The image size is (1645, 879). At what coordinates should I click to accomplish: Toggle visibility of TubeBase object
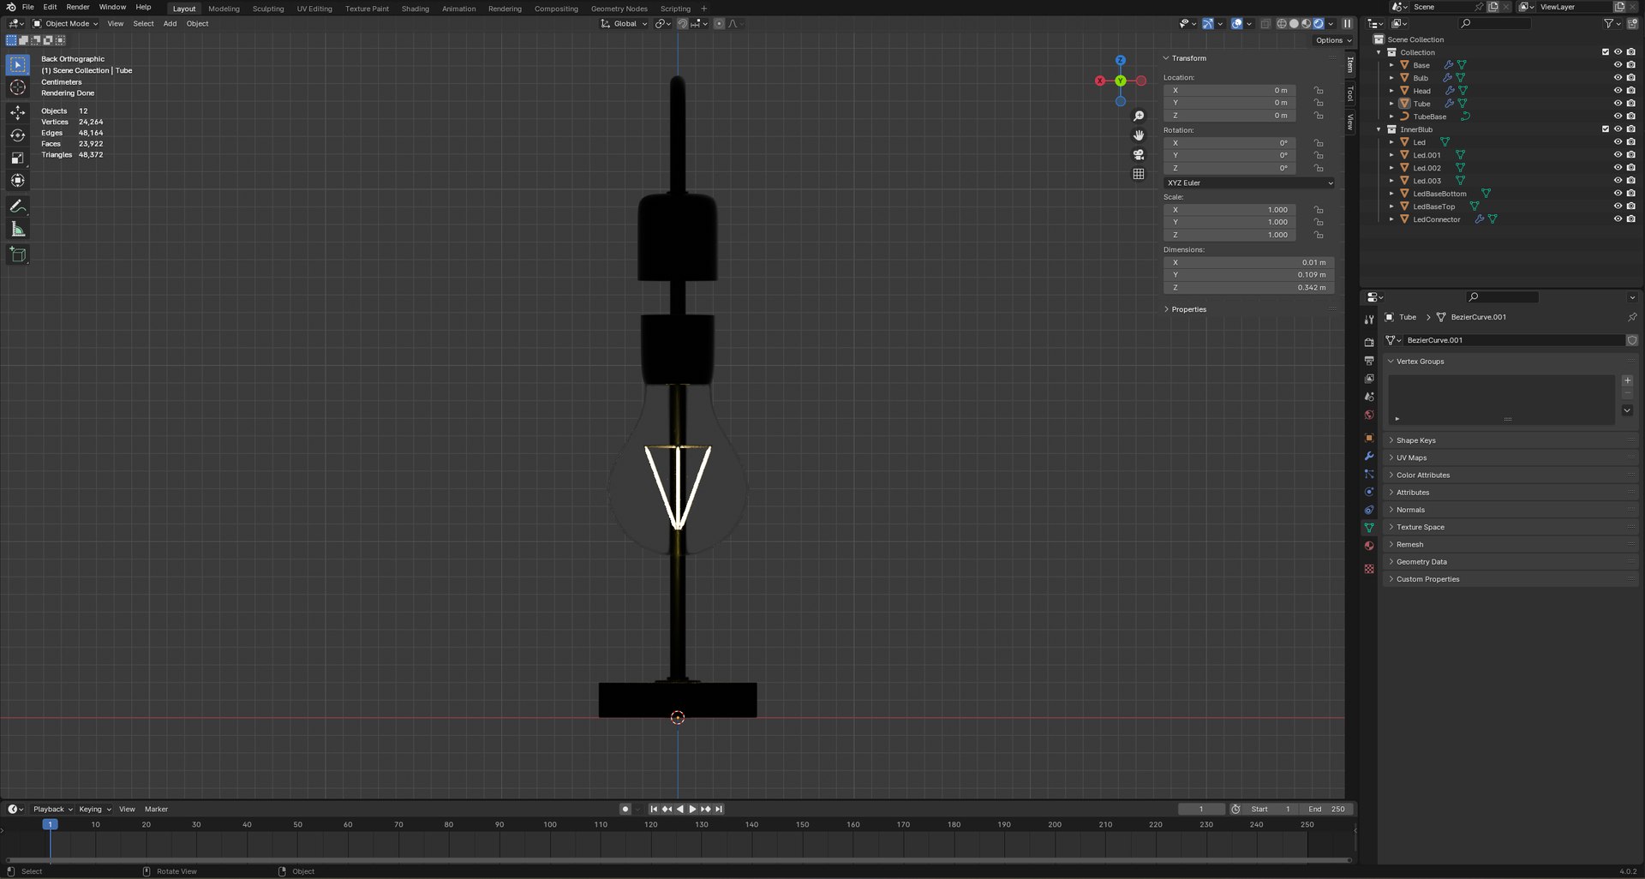pyautogui.click(x=1618, y=117)
